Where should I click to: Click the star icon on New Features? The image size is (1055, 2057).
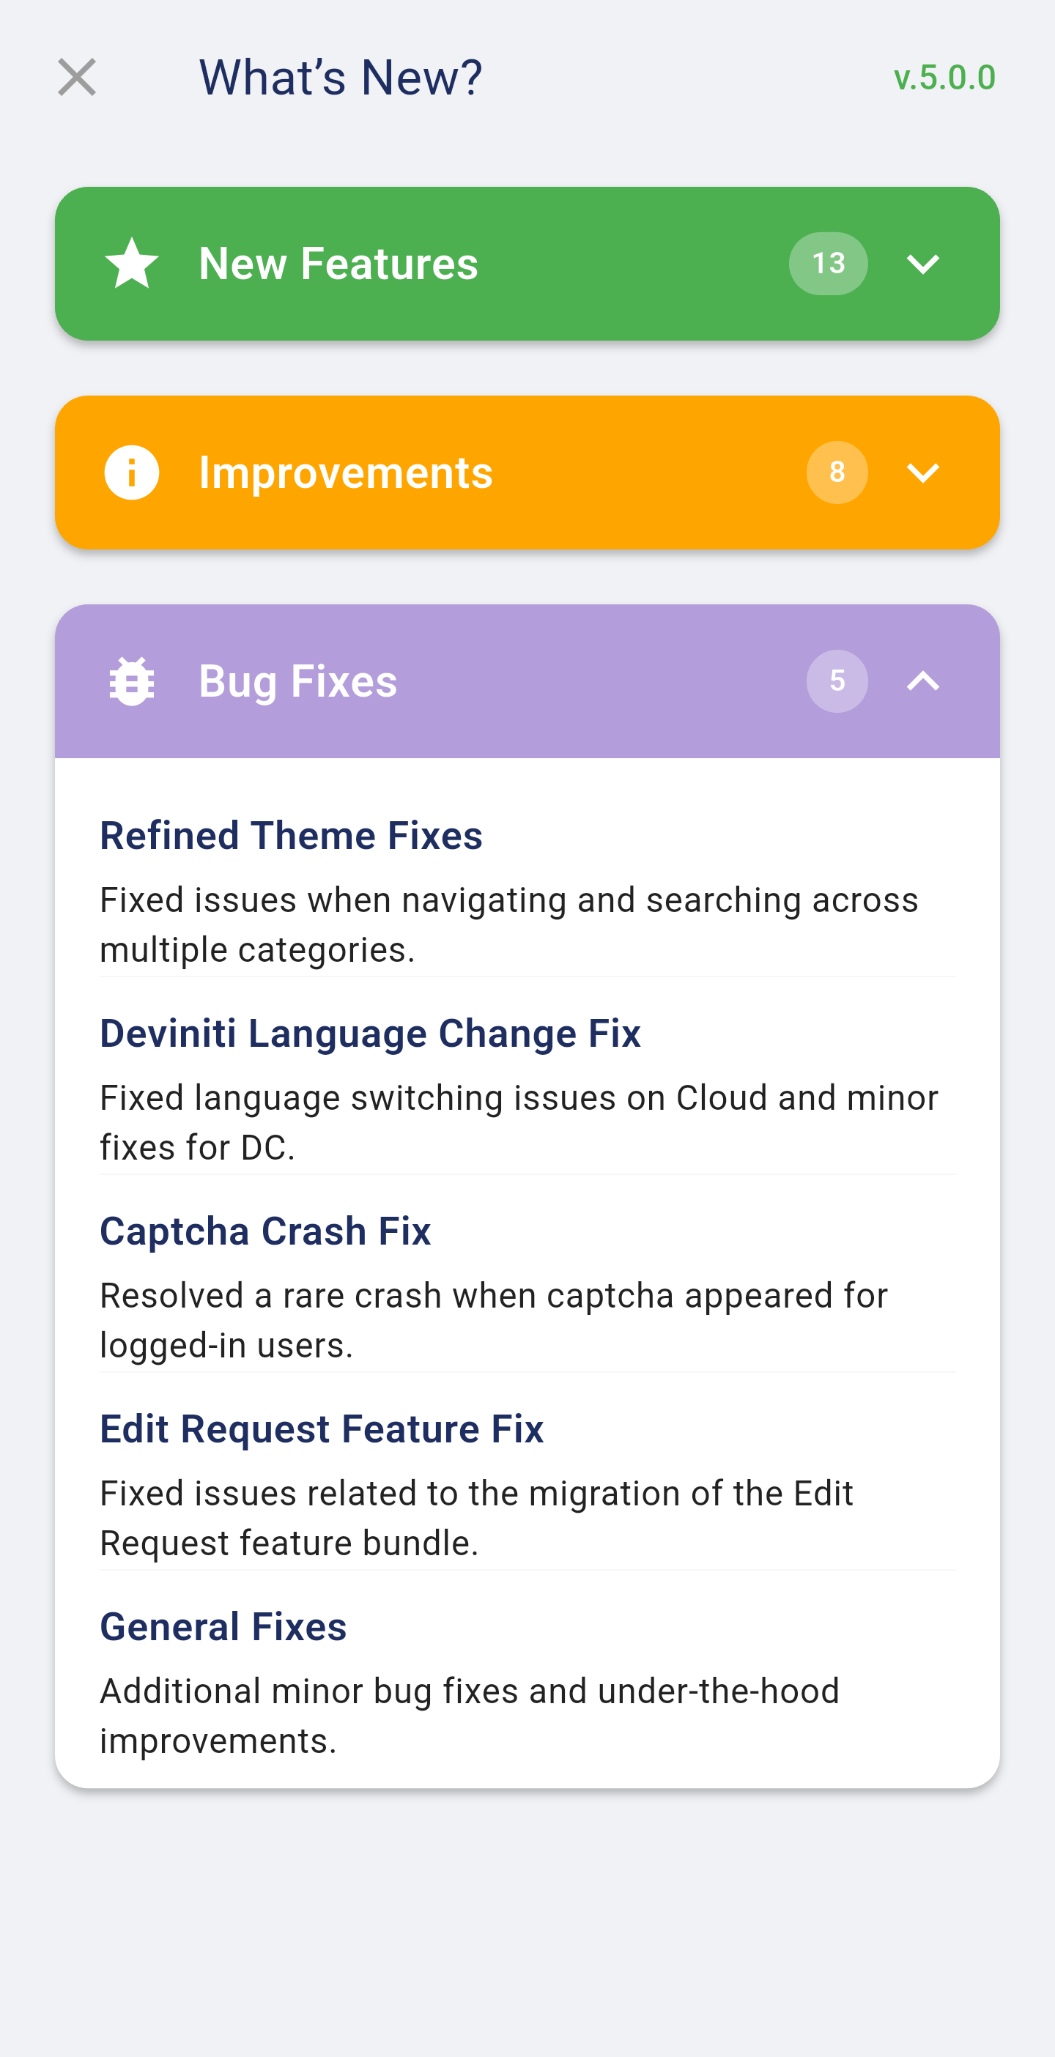pos(132,264)
